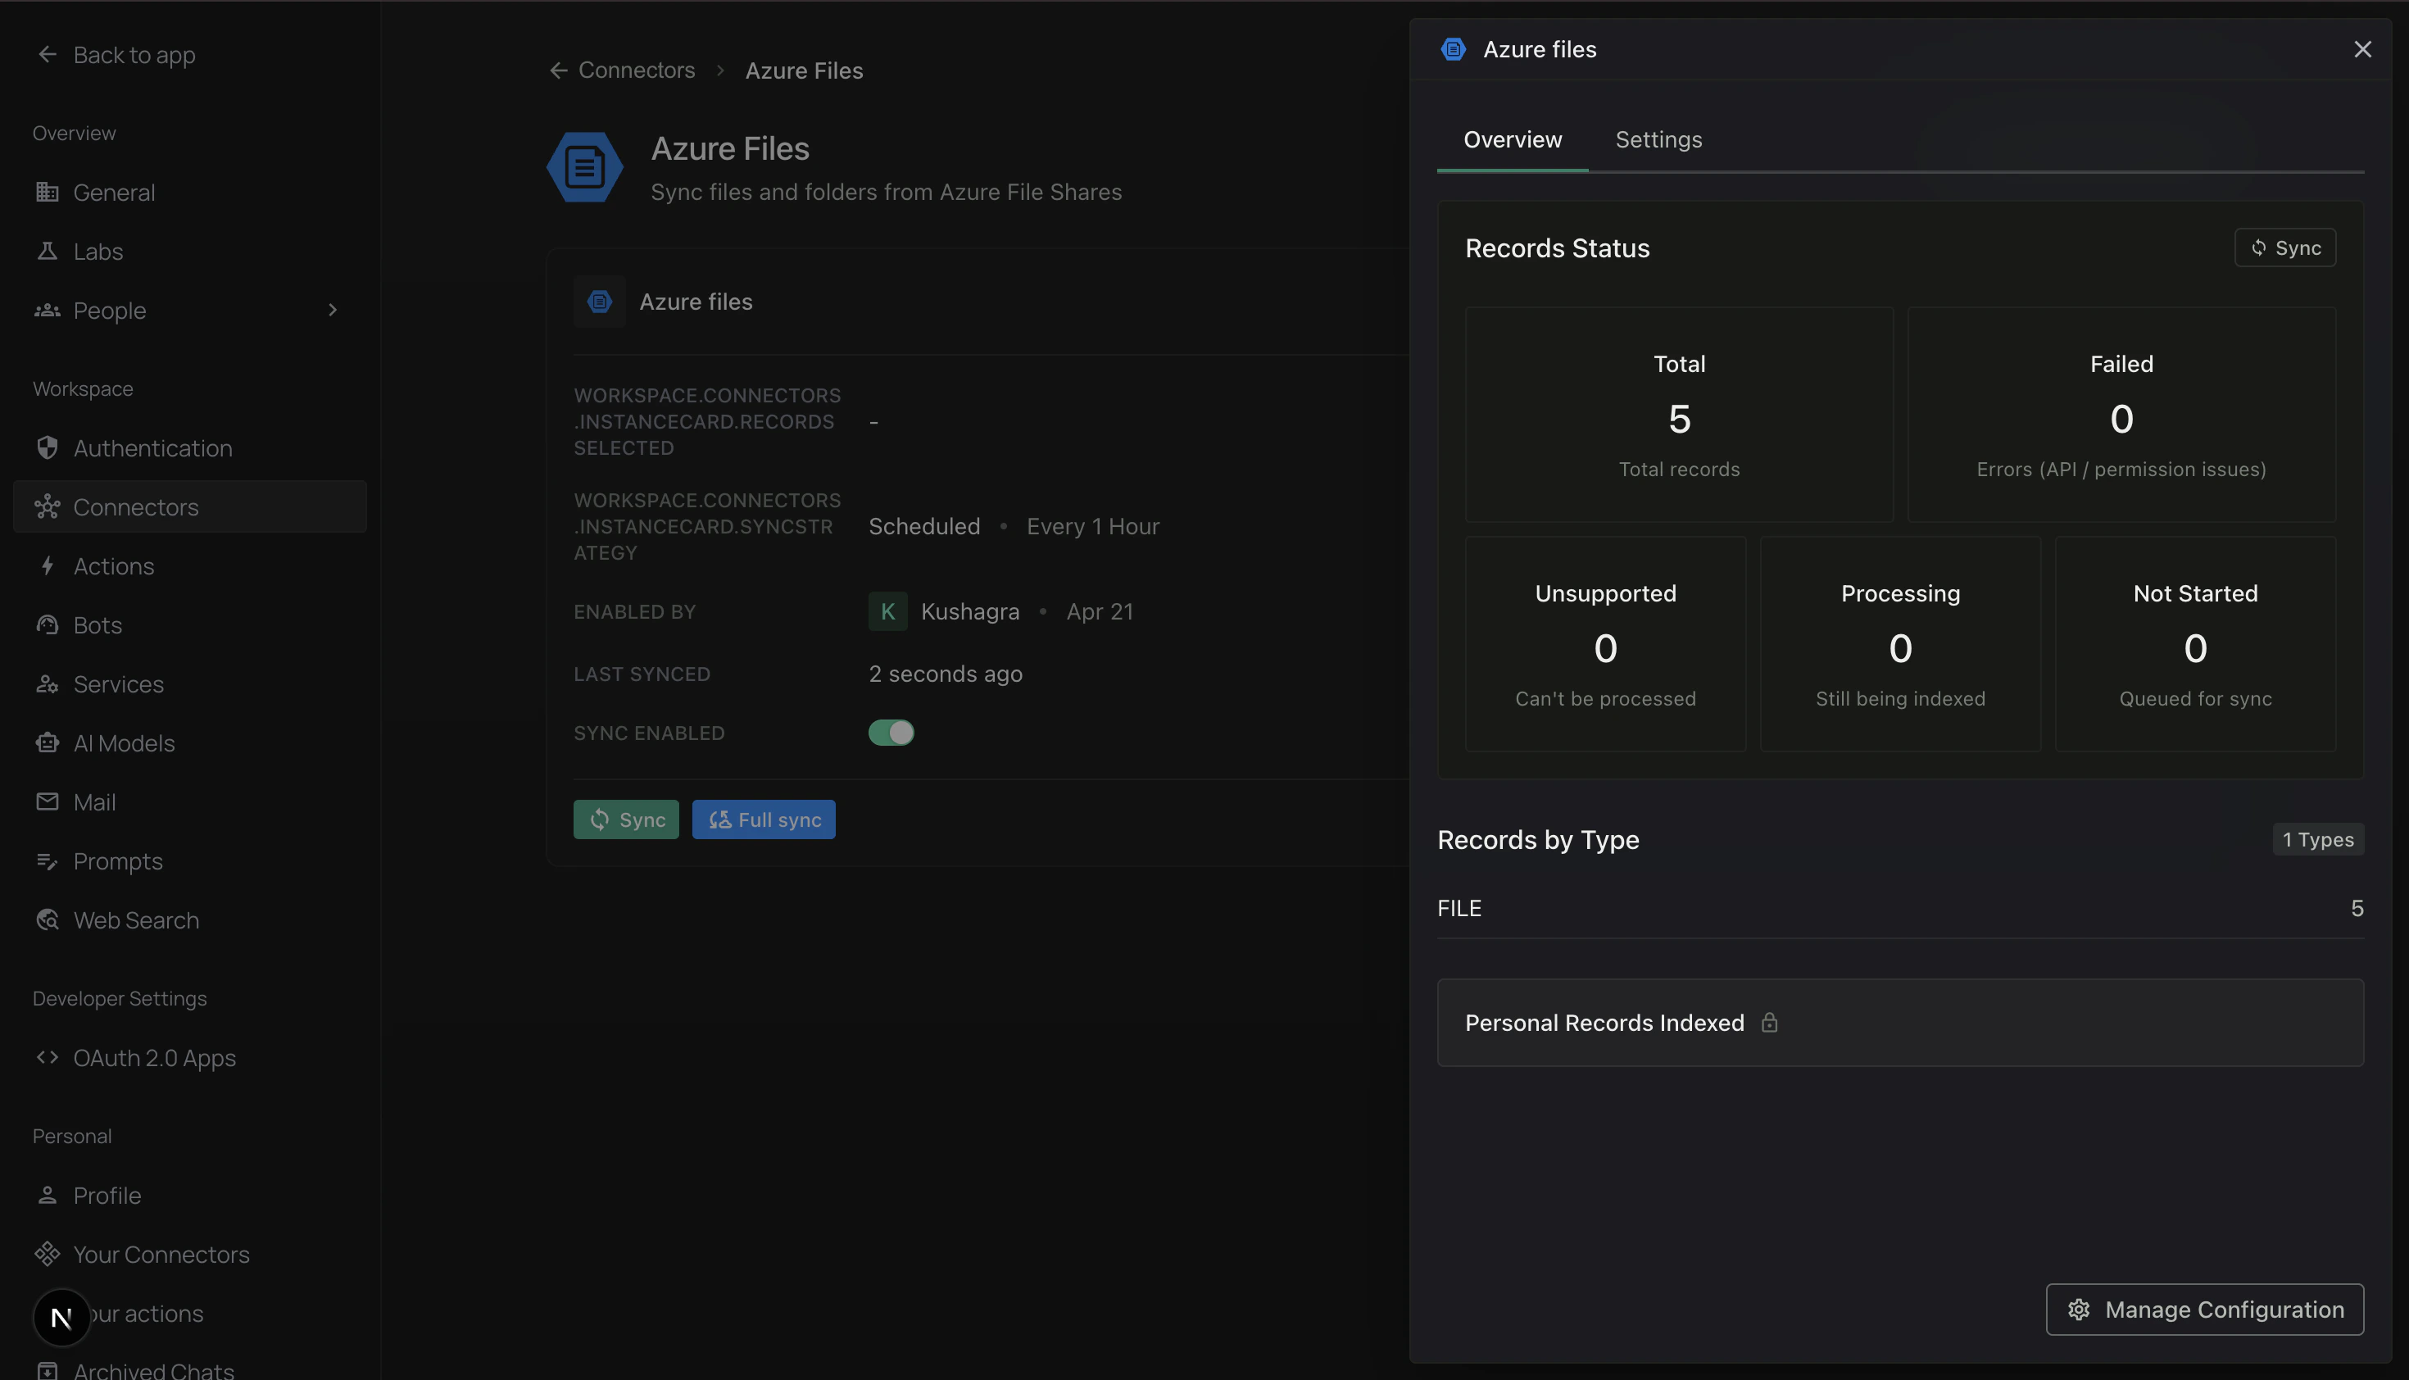Viewport: 2409px width, 1380px height.
Task: Go to Connectors breadcrumb link
Action: tap(636, 70)
